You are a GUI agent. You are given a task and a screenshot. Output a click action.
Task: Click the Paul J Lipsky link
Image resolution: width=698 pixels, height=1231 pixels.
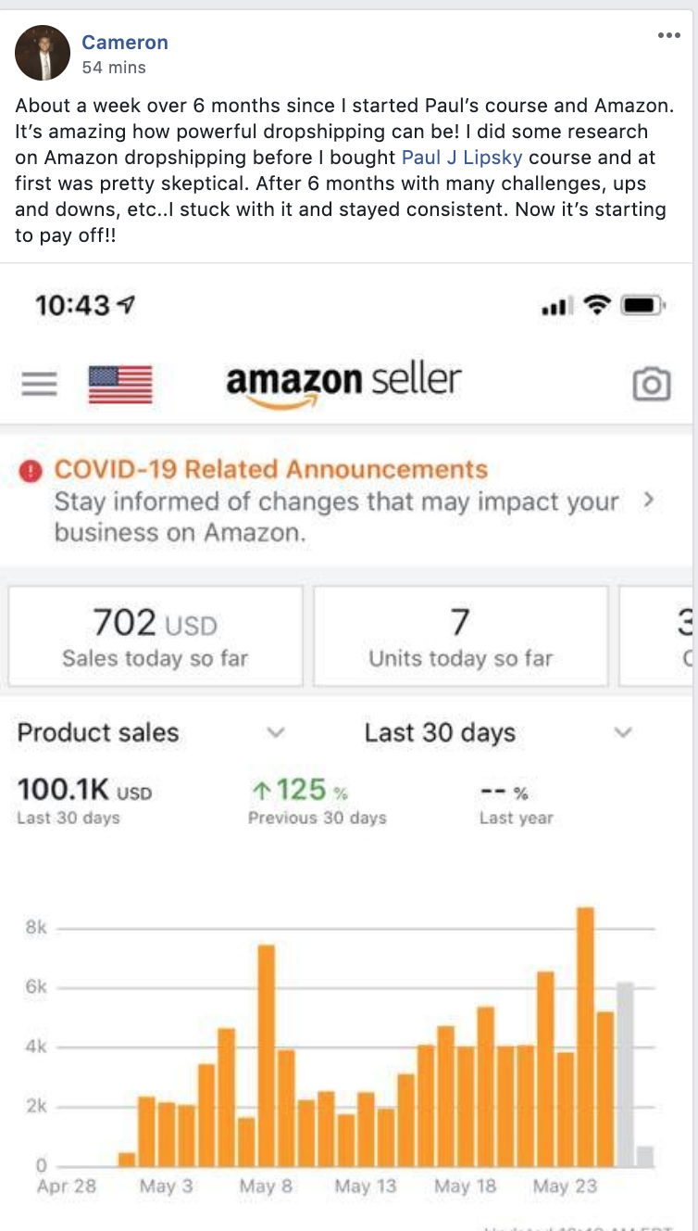(x=461, y=157)
